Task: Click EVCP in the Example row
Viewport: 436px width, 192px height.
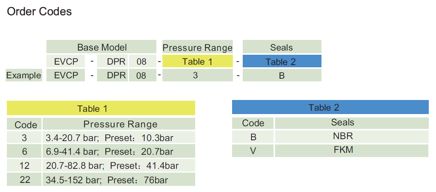Action: click(65, 75)
